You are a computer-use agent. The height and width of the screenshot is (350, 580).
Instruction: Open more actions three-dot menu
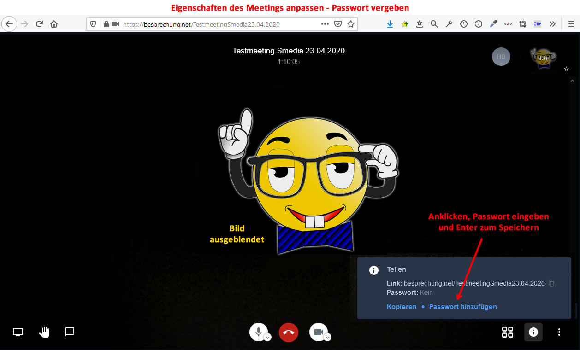pos(559,332)
